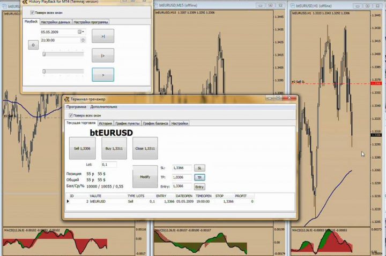Open the 'Настройки данных' tab

point(55,22)
